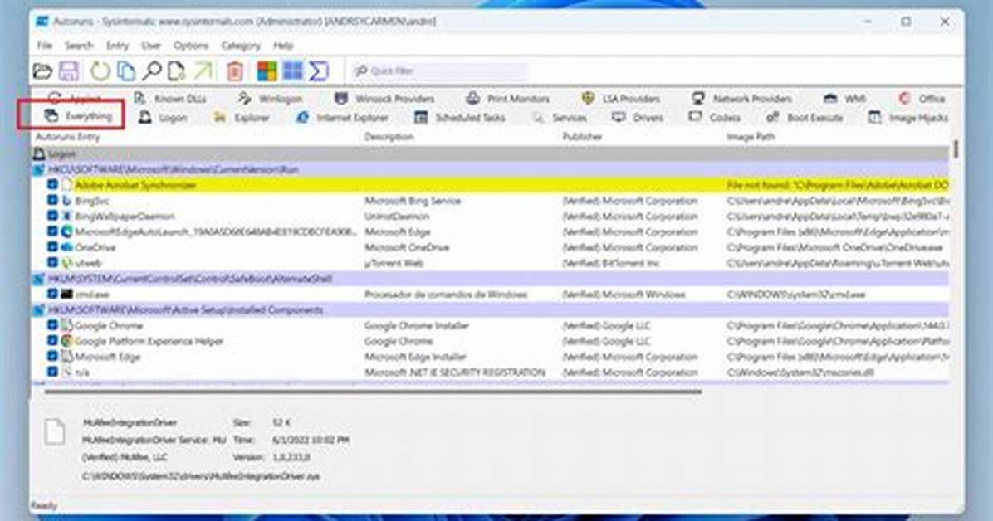Click the Open folder toolbar icon

tap(43, 71)
